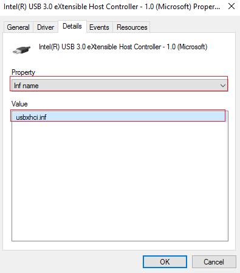Open the Driver tab
240x273 pixels.
click(46, 27)
